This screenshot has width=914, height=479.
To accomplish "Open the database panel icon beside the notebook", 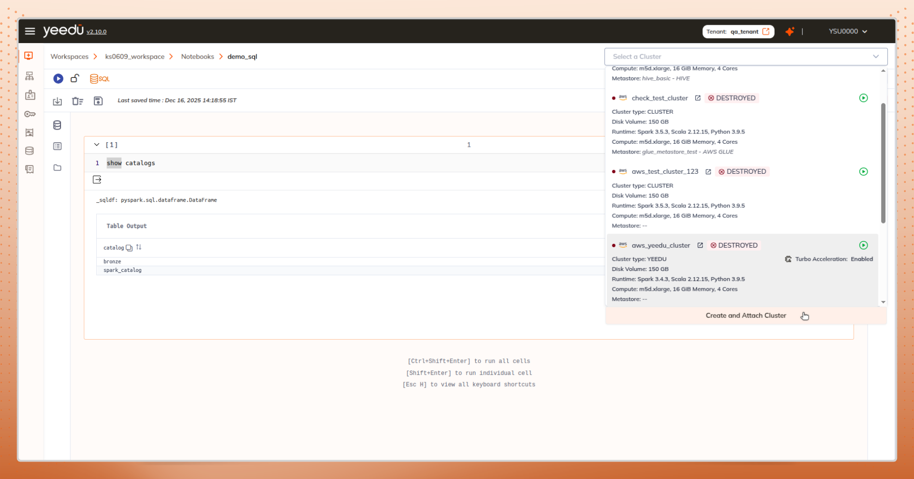I will tap(57, 125).
